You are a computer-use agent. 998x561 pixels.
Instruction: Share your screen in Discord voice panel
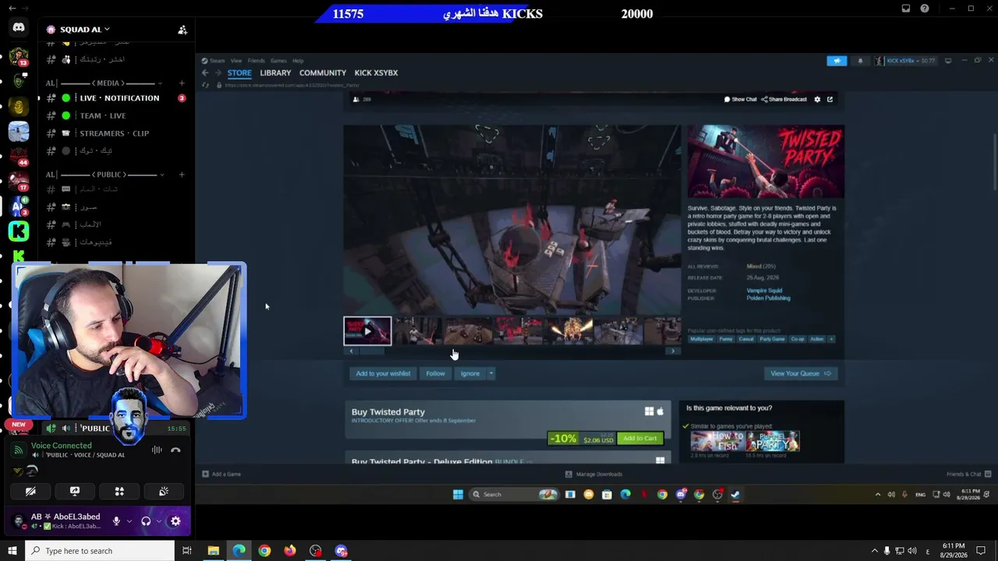click(75, 492)
